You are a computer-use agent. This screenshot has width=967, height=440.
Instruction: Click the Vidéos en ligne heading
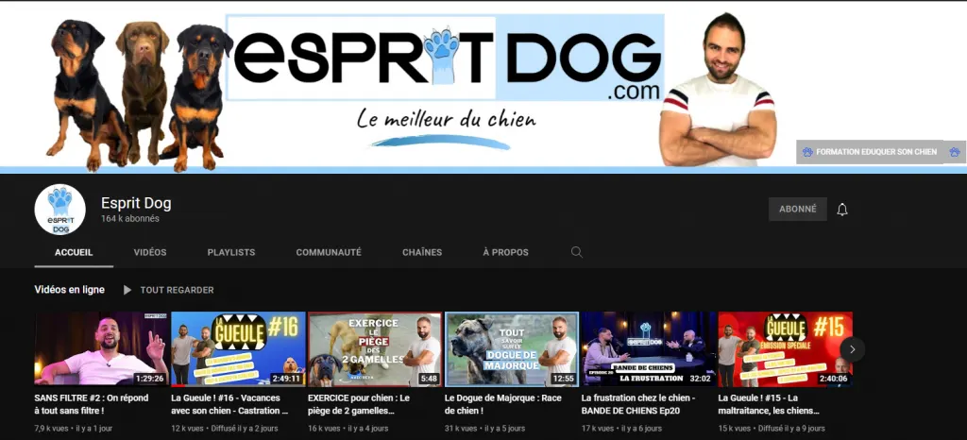pyautogui.click(x=69, y=290)
